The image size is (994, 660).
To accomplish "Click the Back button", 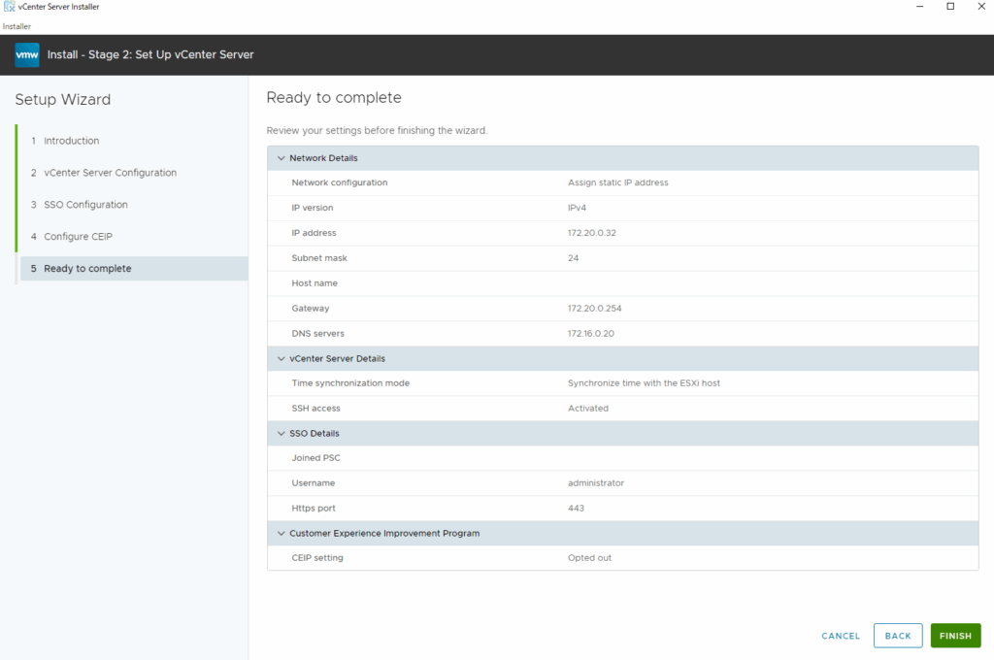I will pyautogui.click(x=898, y=636).
